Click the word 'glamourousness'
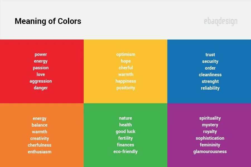Image resolution: width=251 pixels, height=167 pixels. [210, 151]
